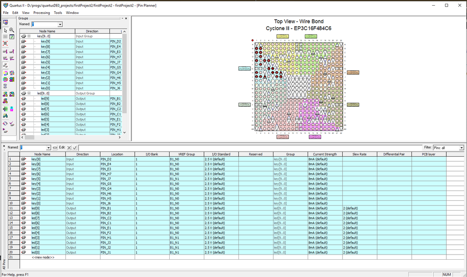Open the Processing menu
This screenshot has width=467, height=277.
42,13
